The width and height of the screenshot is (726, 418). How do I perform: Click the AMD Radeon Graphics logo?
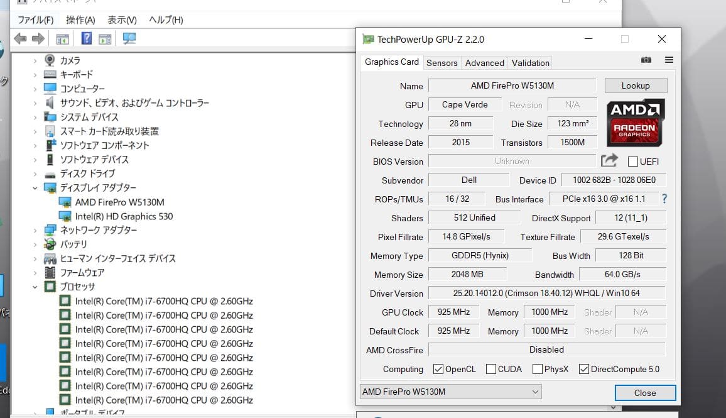click(x=636, y=123)
